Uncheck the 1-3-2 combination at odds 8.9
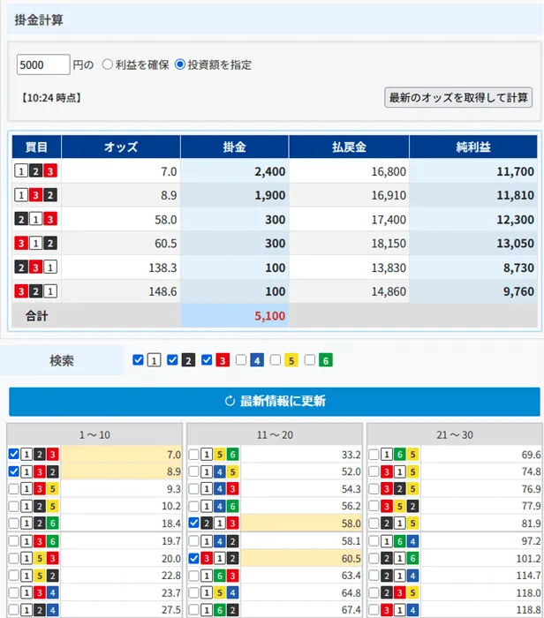 click(x=12, y=471)
